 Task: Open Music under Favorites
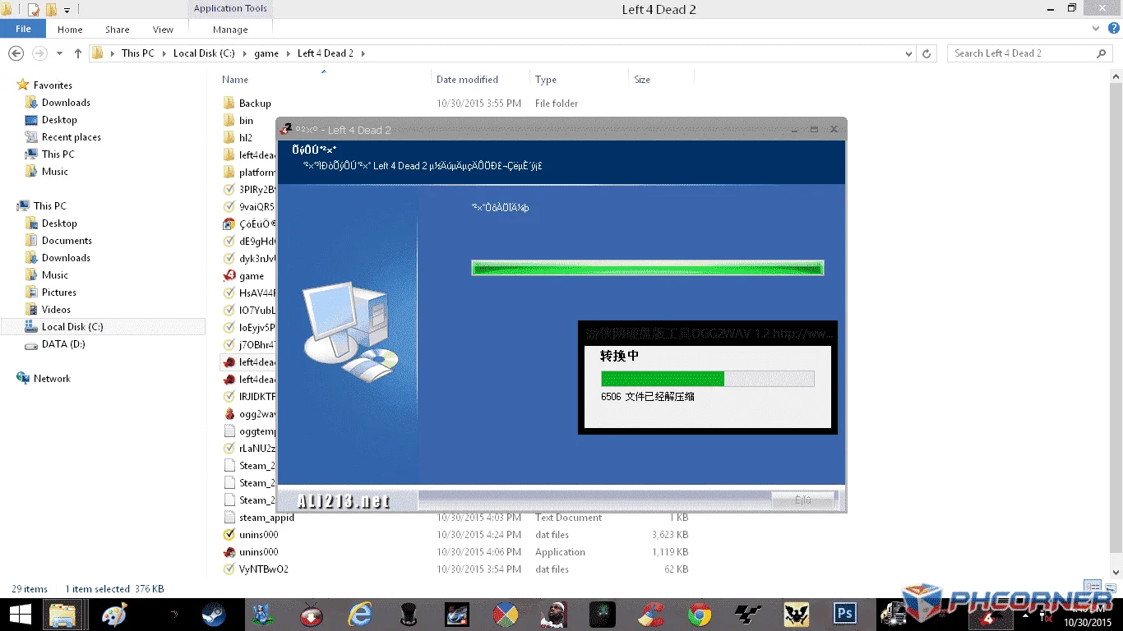click(x=55, y=172)
